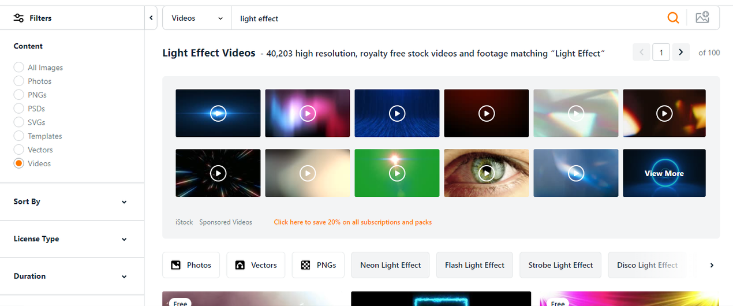Play the soft beige glow video
Image resolution: width=733 pixels, height=306 pixels.
point(307,173)
